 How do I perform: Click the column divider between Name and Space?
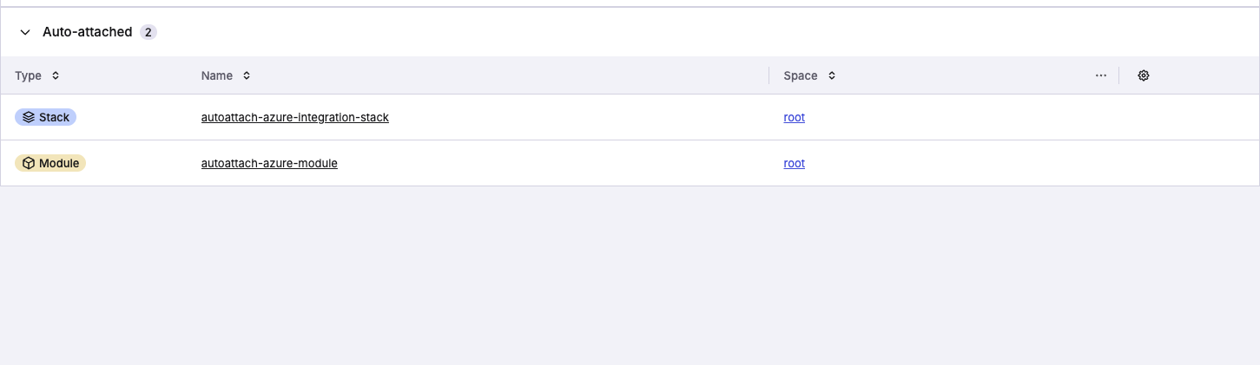tap(769, 75)
